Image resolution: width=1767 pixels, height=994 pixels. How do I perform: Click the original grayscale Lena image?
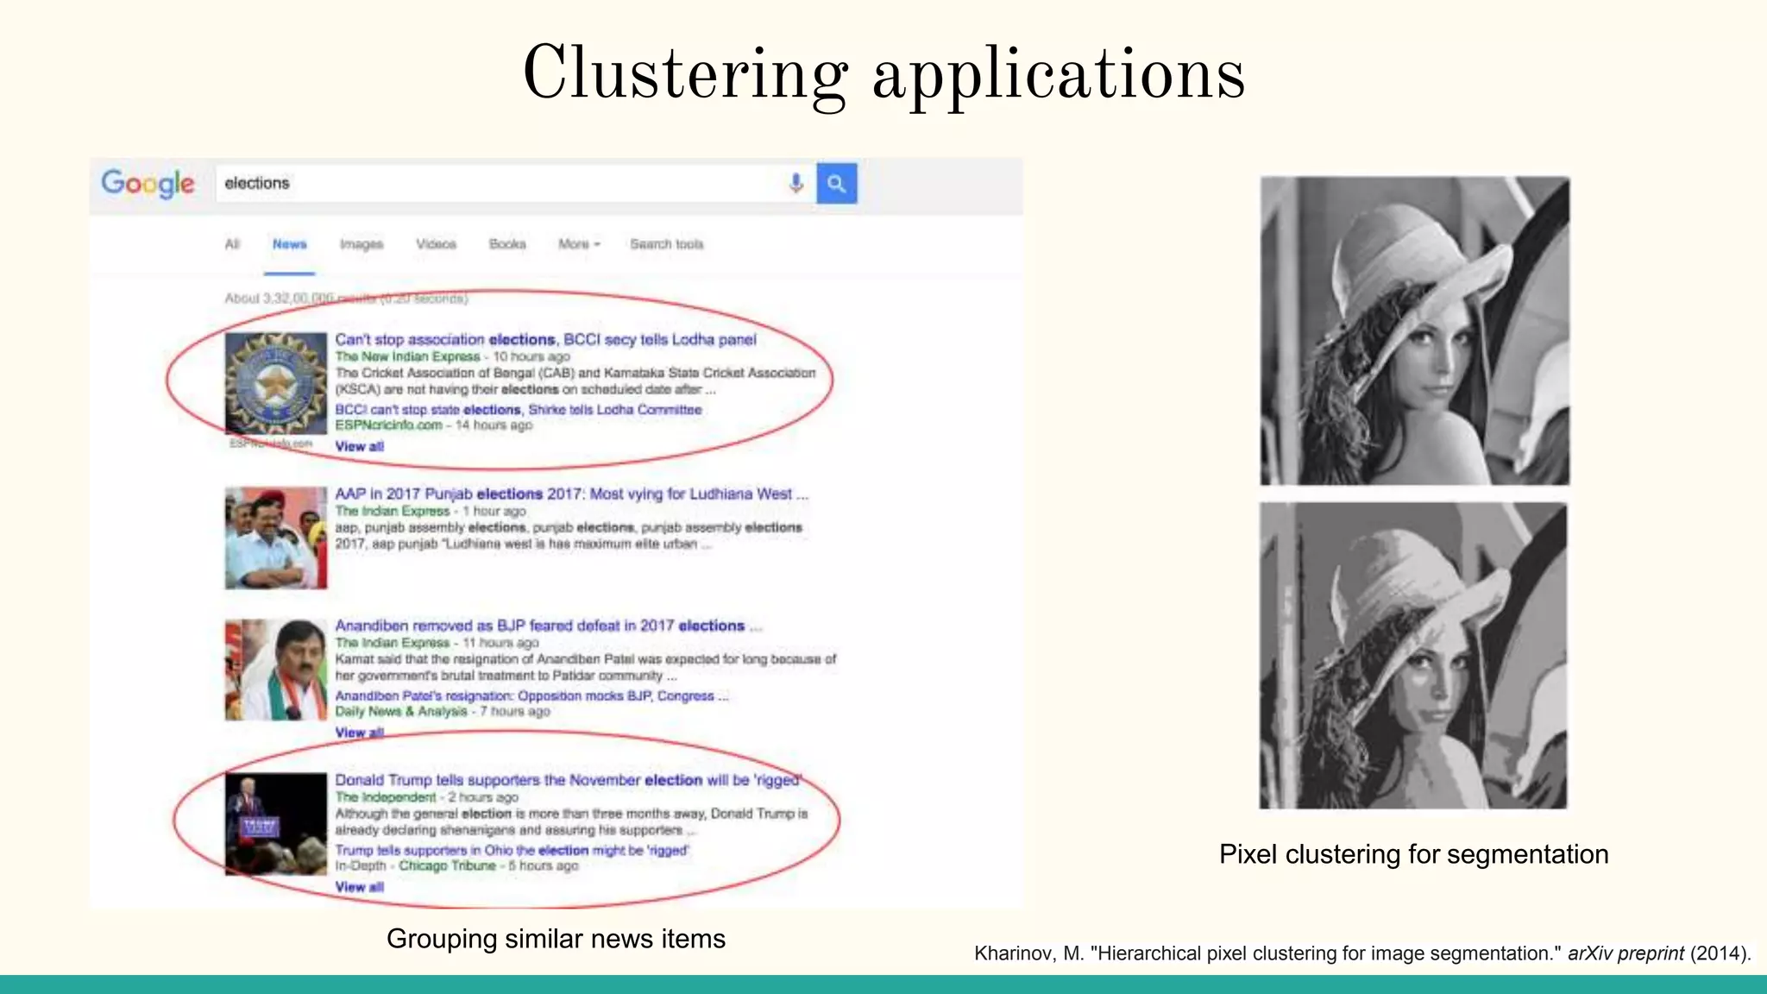(x=1415, y=330)
